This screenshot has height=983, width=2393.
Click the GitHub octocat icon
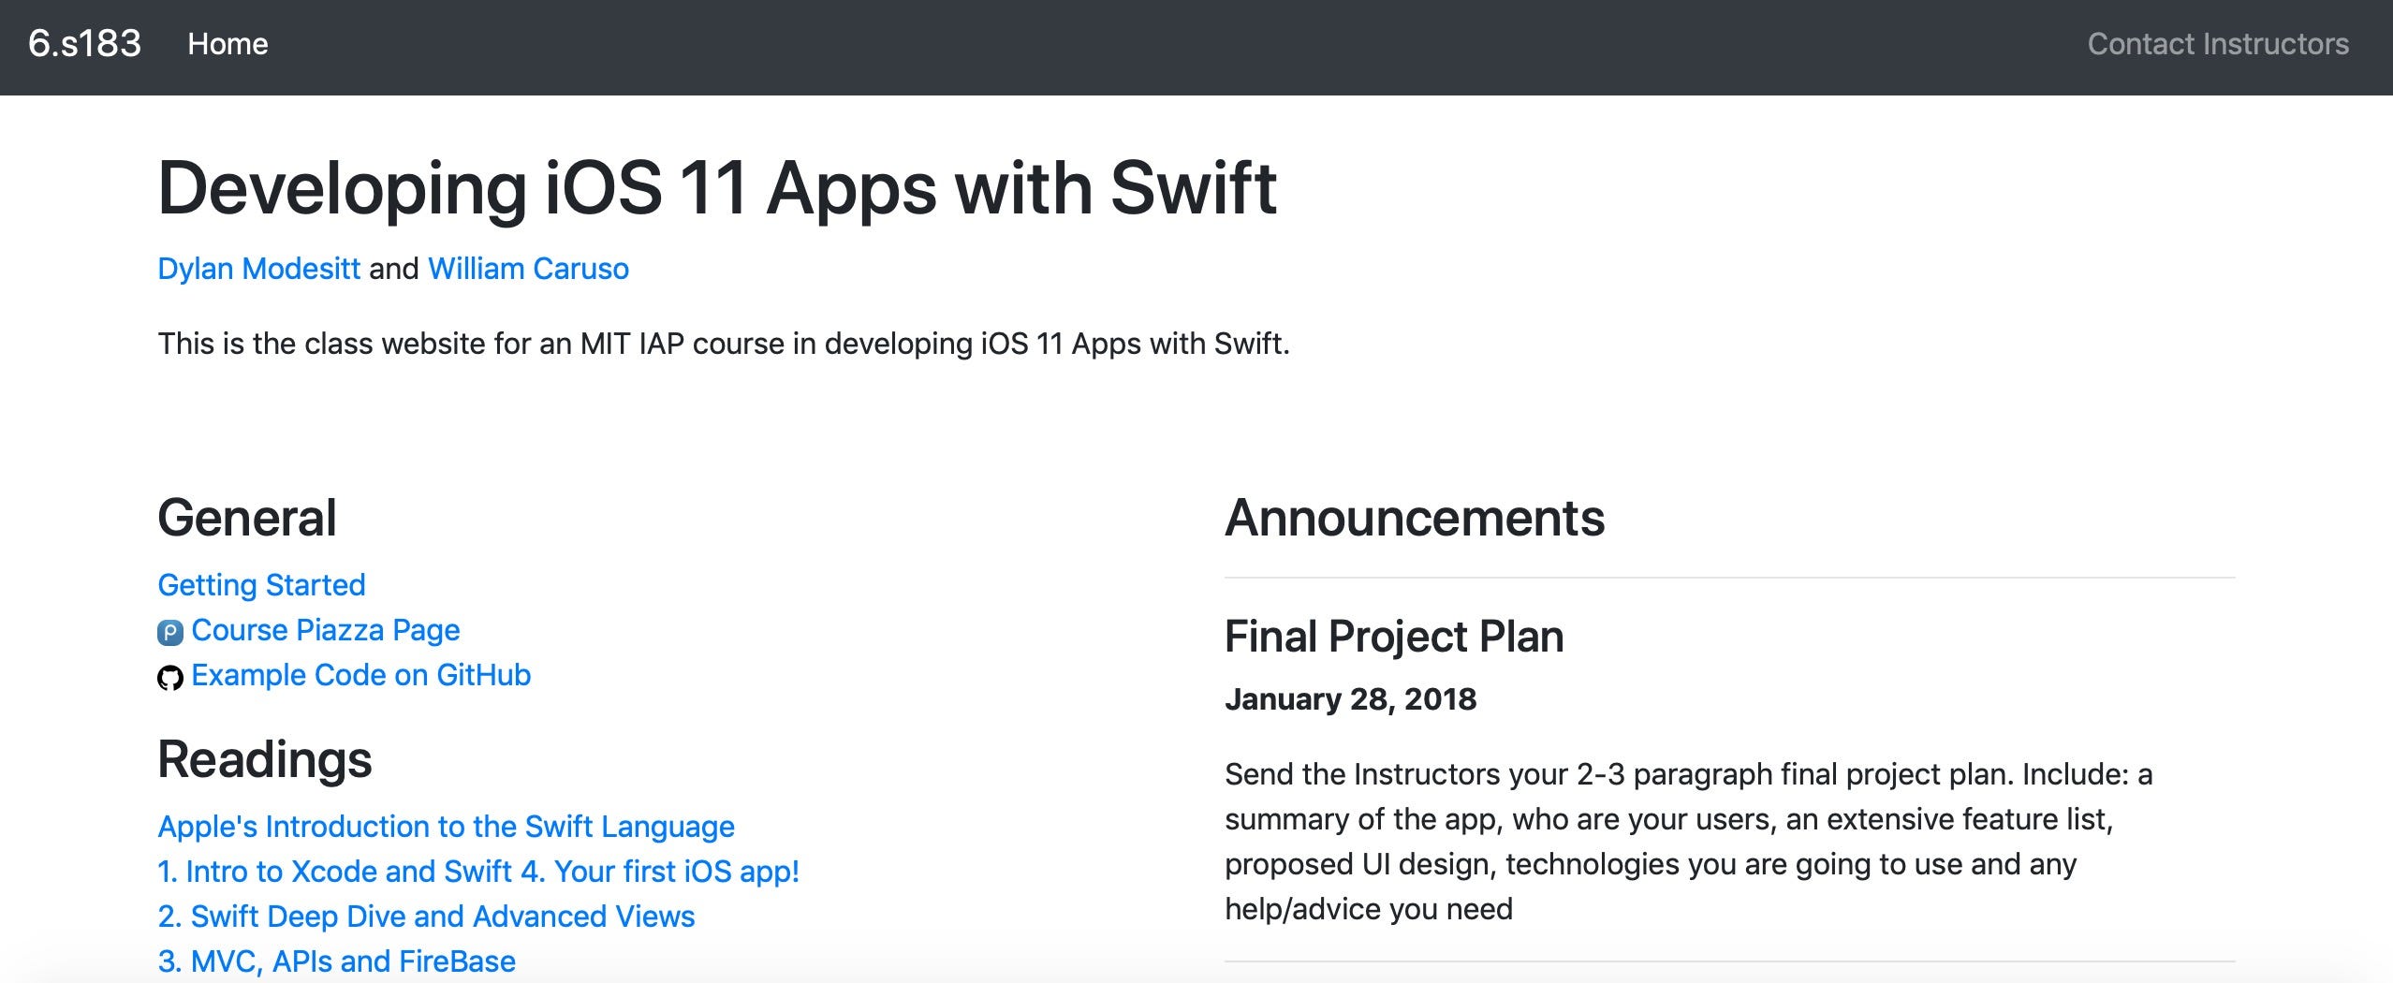(170, 676)
